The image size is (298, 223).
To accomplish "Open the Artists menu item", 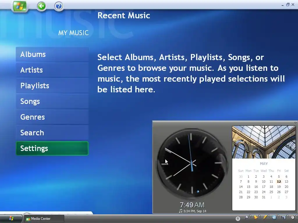I will click(52, 70).
